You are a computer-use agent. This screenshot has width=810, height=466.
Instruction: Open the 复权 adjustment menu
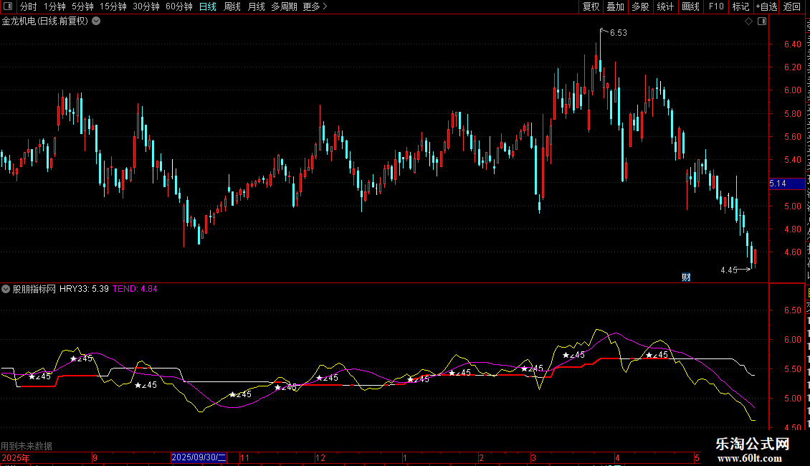click(591, 6)
